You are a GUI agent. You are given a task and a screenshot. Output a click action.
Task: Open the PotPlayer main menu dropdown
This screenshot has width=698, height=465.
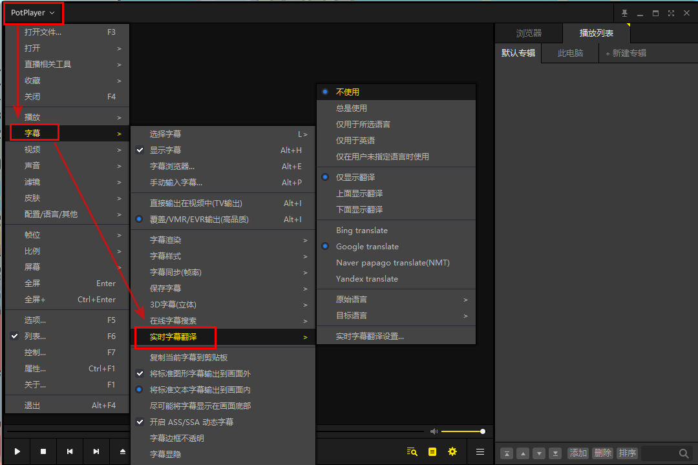[33, 13]
